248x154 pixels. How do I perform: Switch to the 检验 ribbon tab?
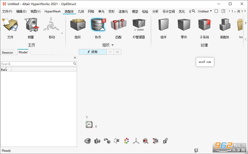[x=145, y=11]
